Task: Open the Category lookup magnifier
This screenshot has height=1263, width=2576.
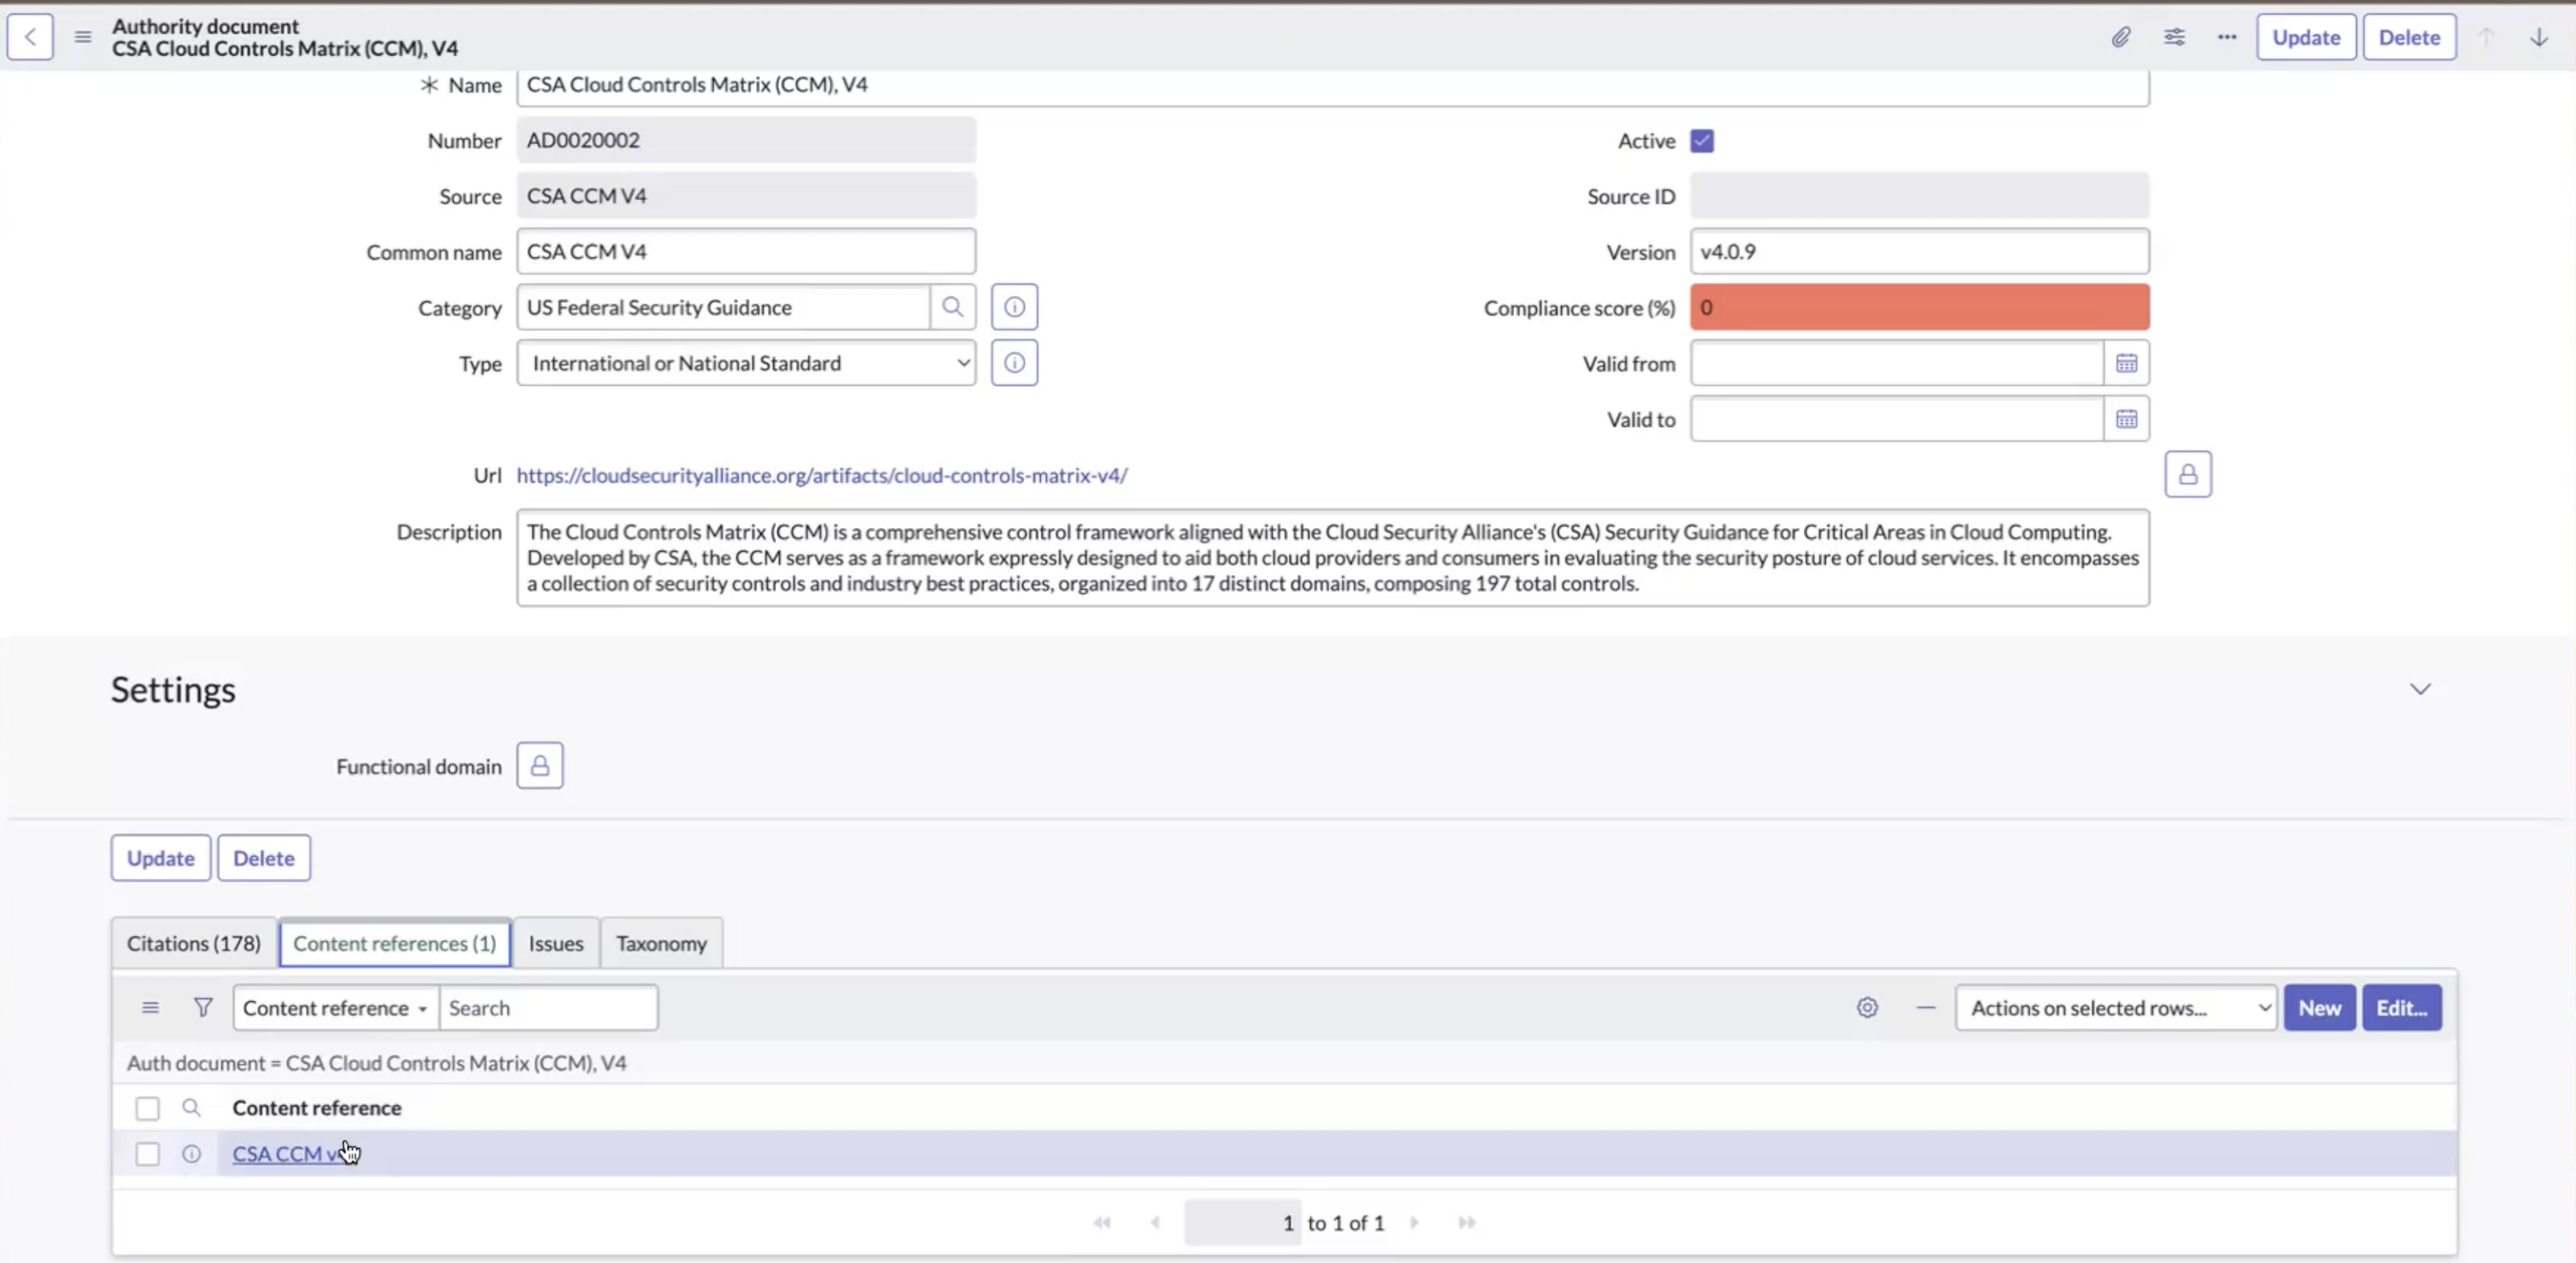Action: (953, 307)
